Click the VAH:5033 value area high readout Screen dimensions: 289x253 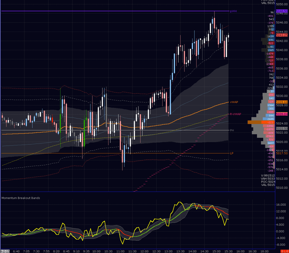click(x=268, y=179)
